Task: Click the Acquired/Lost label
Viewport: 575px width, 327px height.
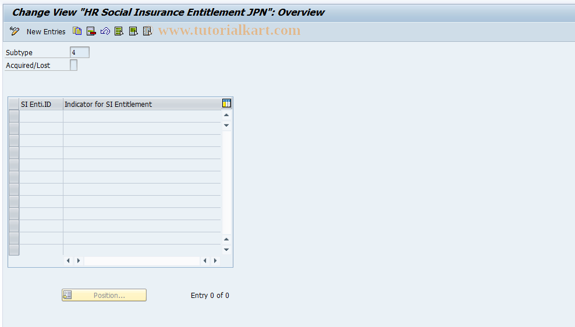Action: pyautogui.click(x=28, y=66)
